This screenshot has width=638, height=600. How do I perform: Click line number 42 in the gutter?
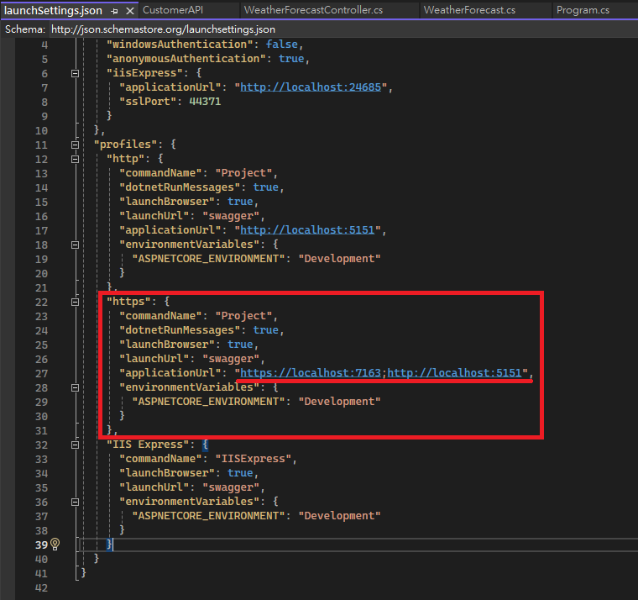pyautogui.click(x=41, y=587)
